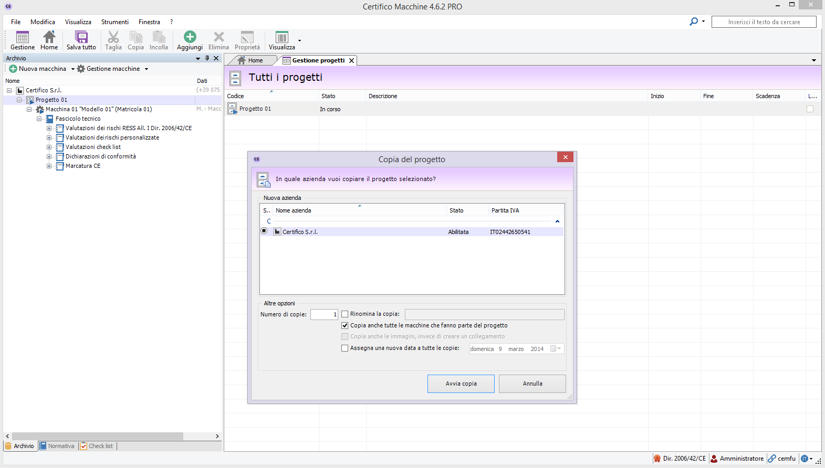Image resolution: width=825 pixels, height=468 pixels.
Task: Cancel with the Annulla button
Action: [x=532, y=384]
